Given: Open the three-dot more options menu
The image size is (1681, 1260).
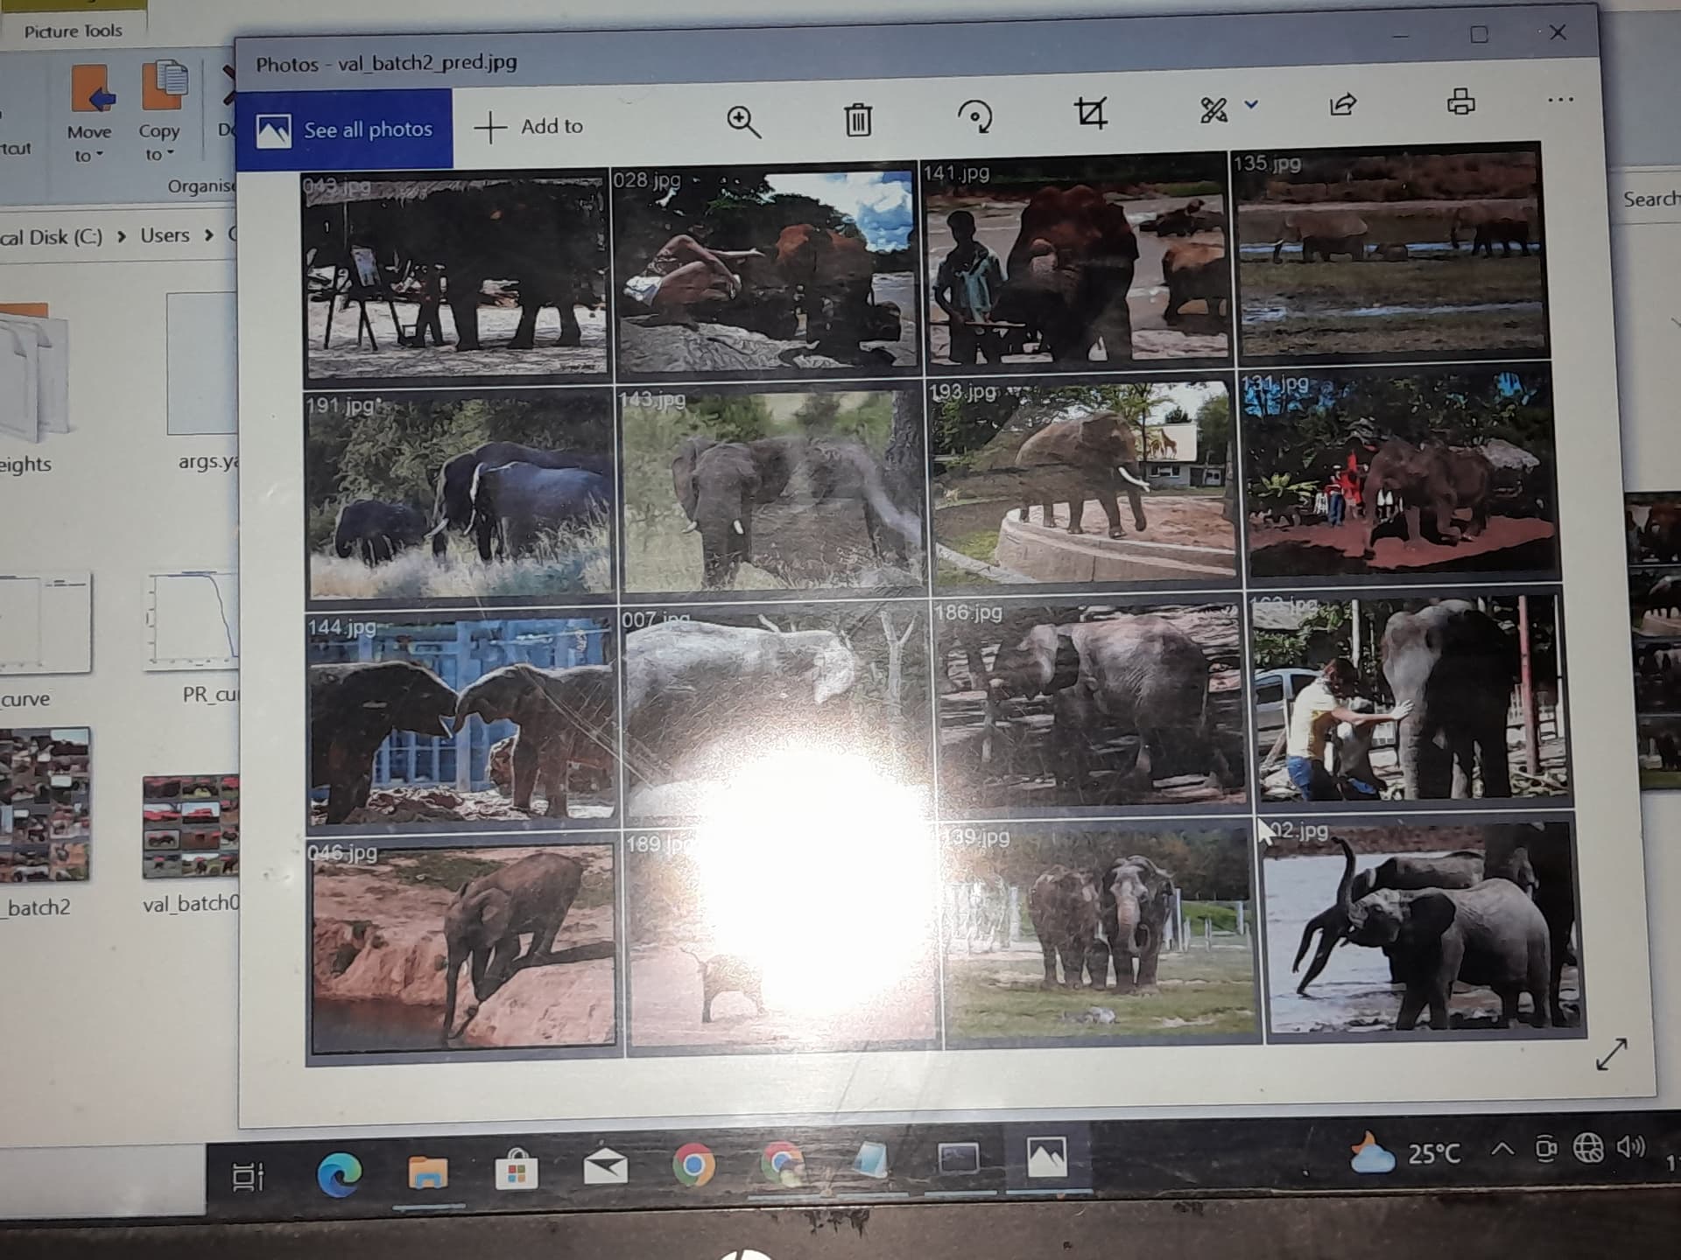Looking at the screenshot, I should pyautogui.click(x=1560, y=100).
